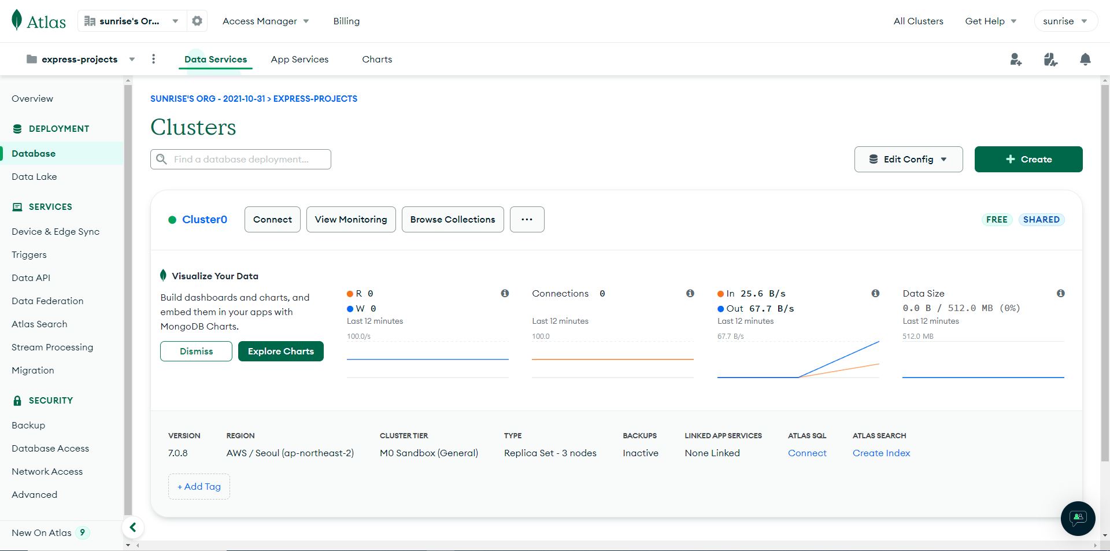The height and width of the screenshot is (551, 1110).
Task: Open Data API in sidebar
Action: pos(31,278)
